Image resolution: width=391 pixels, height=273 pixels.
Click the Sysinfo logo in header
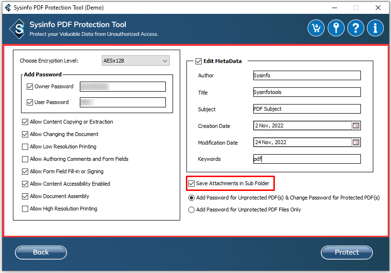[18, 29]
